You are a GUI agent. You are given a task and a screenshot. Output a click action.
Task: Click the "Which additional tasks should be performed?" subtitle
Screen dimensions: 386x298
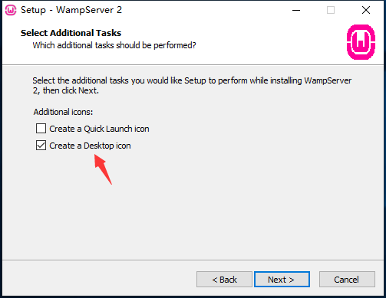tap(114, 45)
